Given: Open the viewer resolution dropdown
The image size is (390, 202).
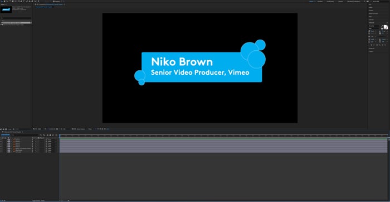Looking at the screenshot, I should [65, 129].
